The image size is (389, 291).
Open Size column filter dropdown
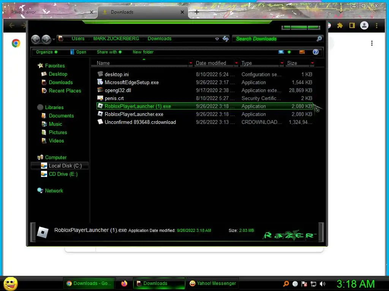click(312, 63)
